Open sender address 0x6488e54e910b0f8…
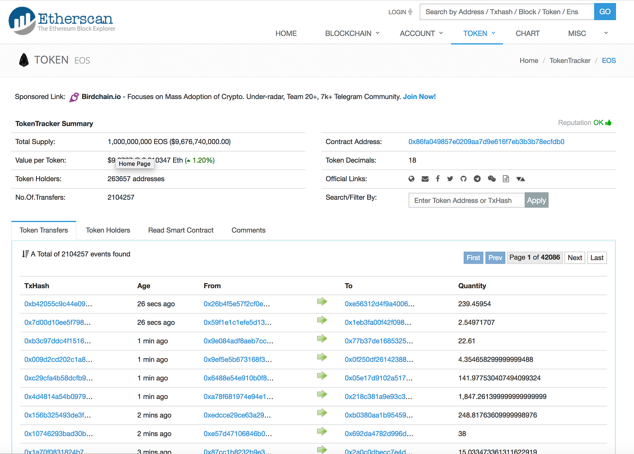This screenshot has width=634, height=454. point(239,378)
